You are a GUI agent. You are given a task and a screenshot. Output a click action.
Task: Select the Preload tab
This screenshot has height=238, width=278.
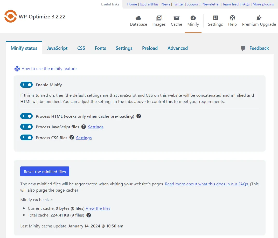click(150, 48)
